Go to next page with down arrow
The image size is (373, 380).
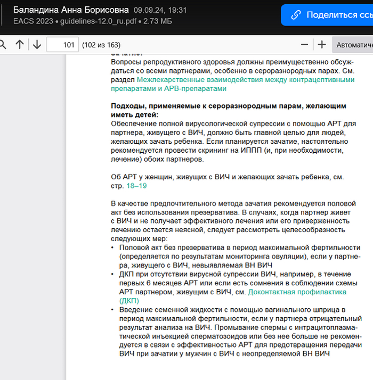[37, 45]
